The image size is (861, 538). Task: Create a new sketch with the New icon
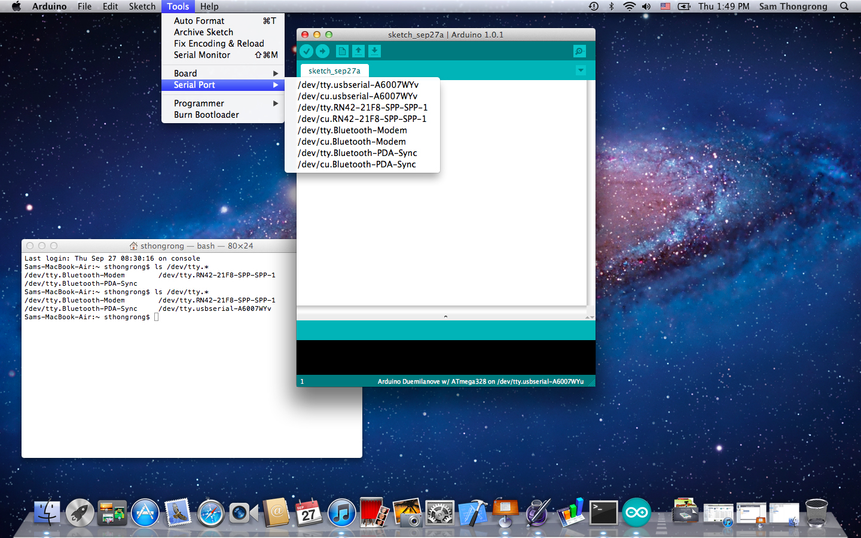(342, 51)
